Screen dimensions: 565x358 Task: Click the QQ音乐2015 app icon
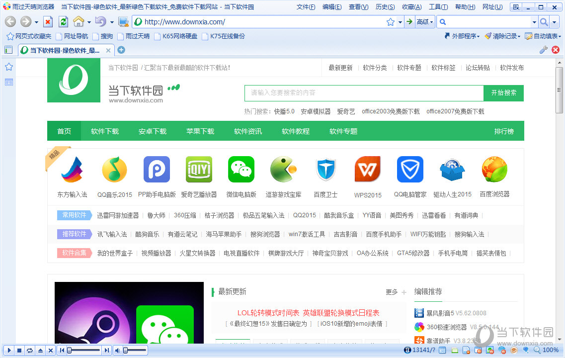(115, 170)
